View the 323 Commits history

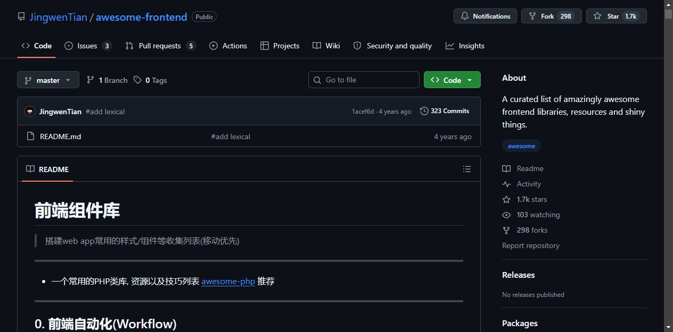pos(445,111)
